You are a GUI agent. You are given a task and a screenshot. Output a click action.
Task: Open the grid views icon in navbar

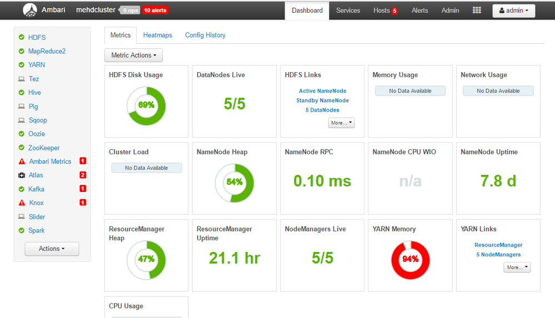(477, 10)
